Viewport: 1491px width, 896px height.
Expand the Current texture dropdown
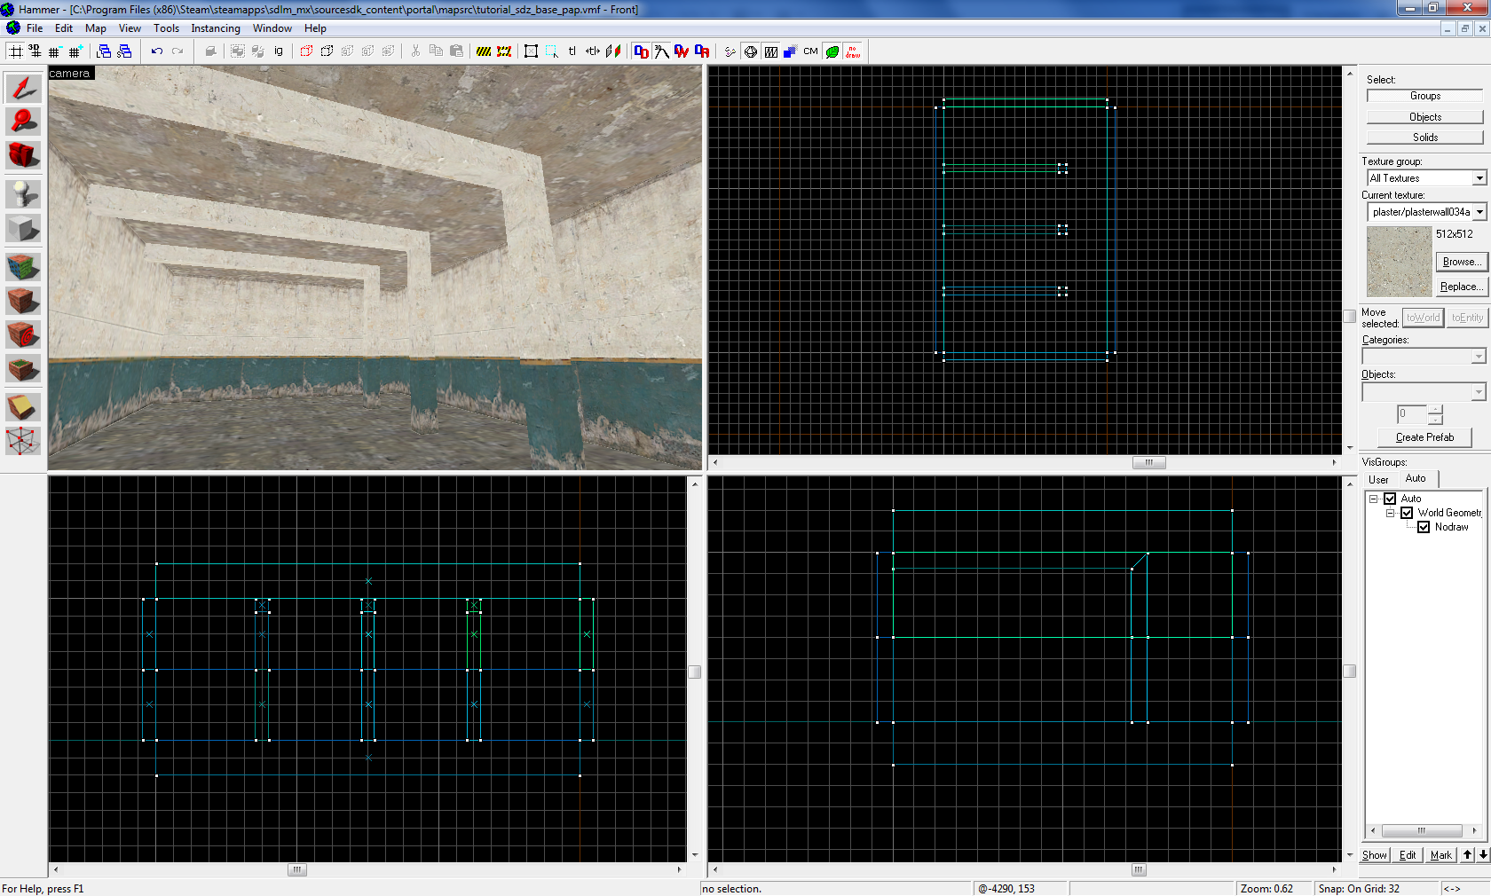[x=1479, y=212]
